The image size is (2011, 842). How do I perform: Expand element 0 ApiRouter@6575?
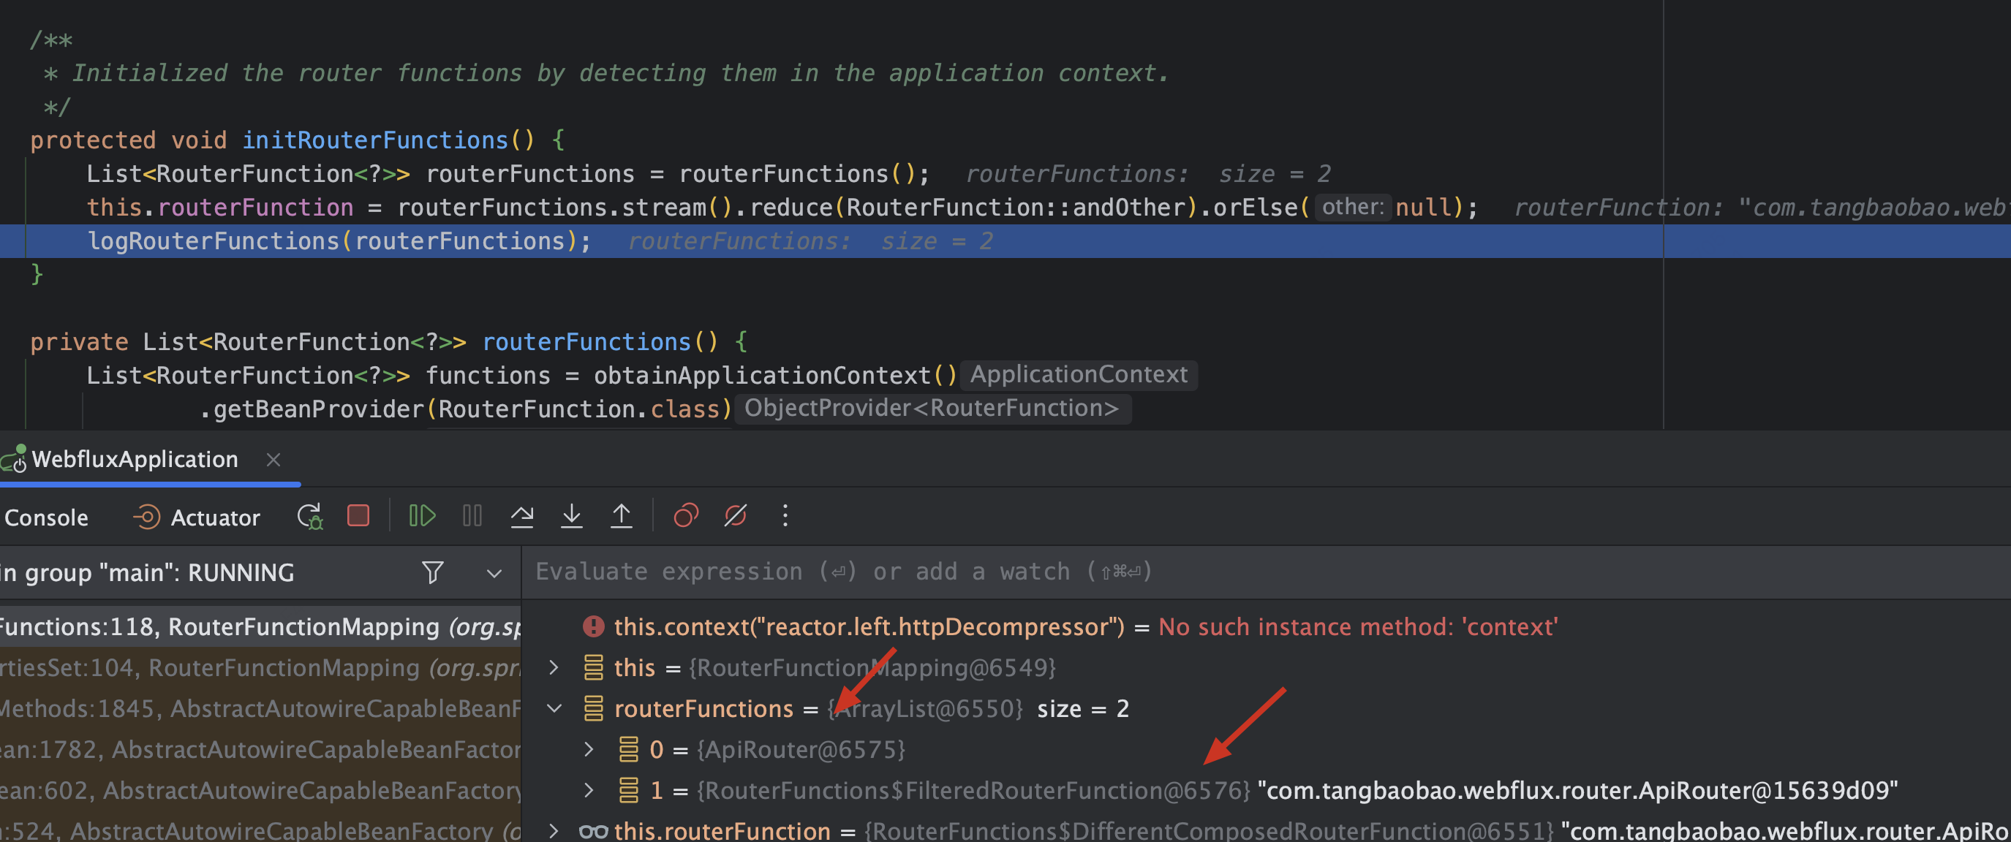point(589,750)
